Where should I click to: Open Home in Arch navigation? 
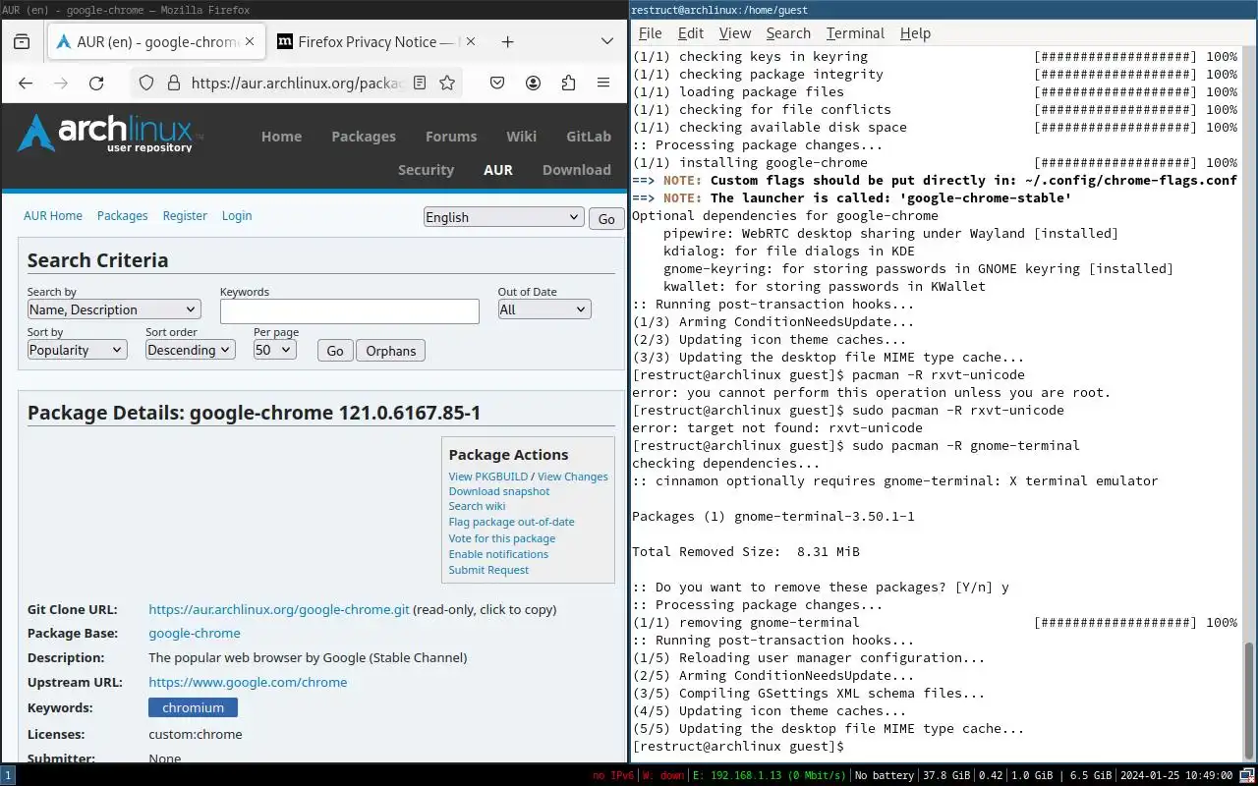[x=281, y=137]
